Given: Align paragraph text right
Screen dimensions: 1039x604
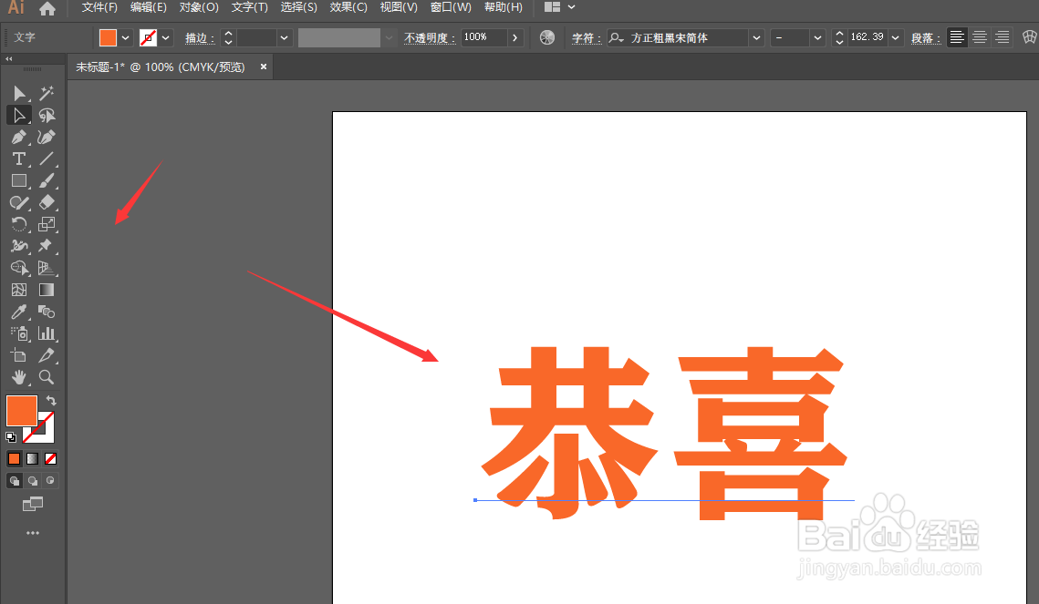Looking at the screenshot, I should click(1002, 37).
